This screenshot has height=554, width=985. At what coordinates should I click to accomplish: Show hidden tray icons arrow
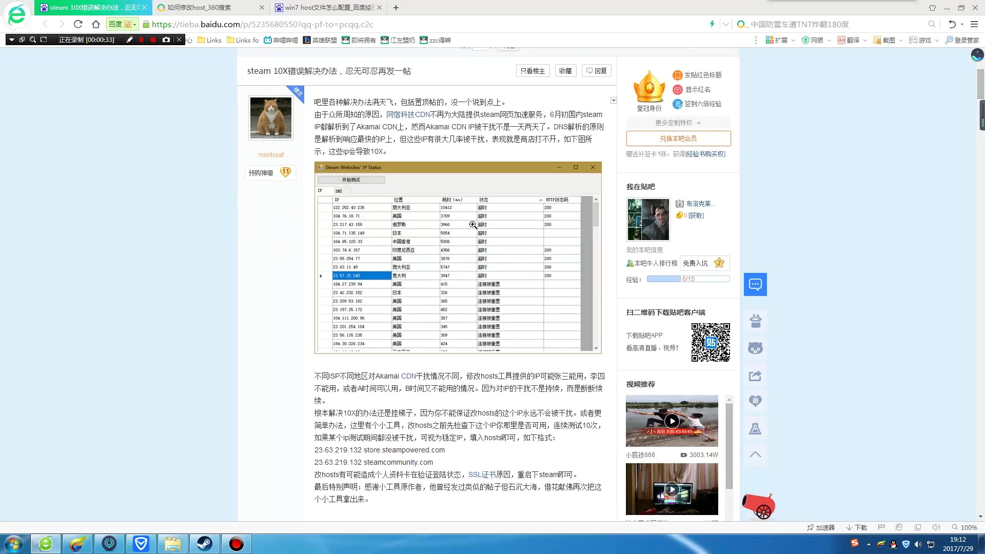(869, 544)
